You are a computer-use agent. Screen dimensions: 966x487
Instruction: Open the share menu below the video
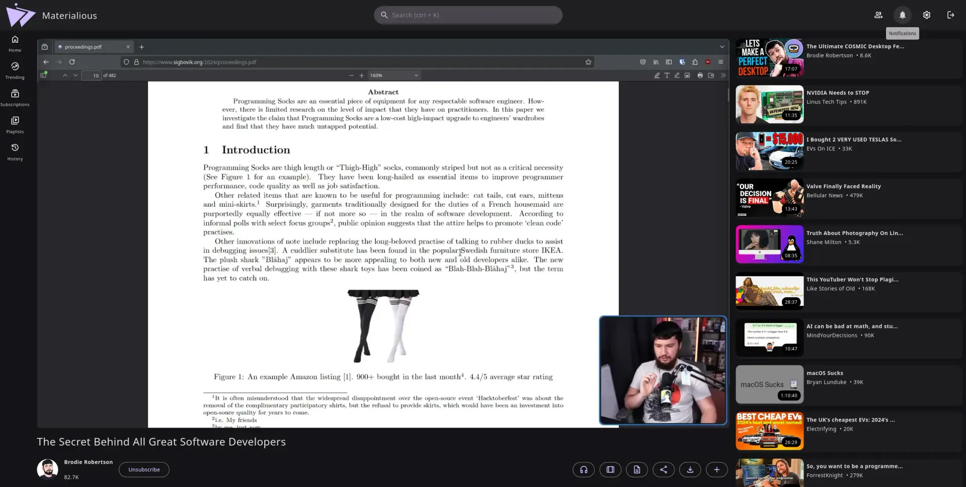pyautogui.click(x=664, y=469)
